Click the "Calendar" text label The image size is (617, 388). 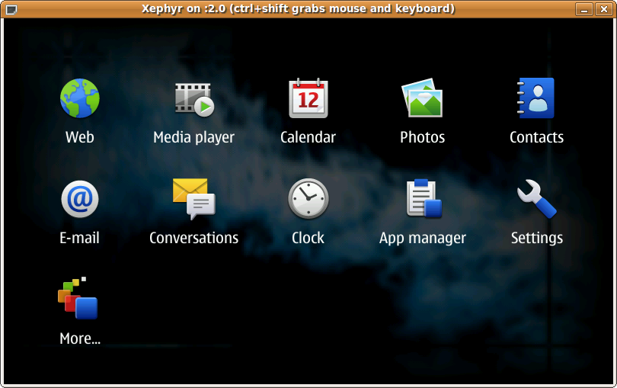coord(308,138)
